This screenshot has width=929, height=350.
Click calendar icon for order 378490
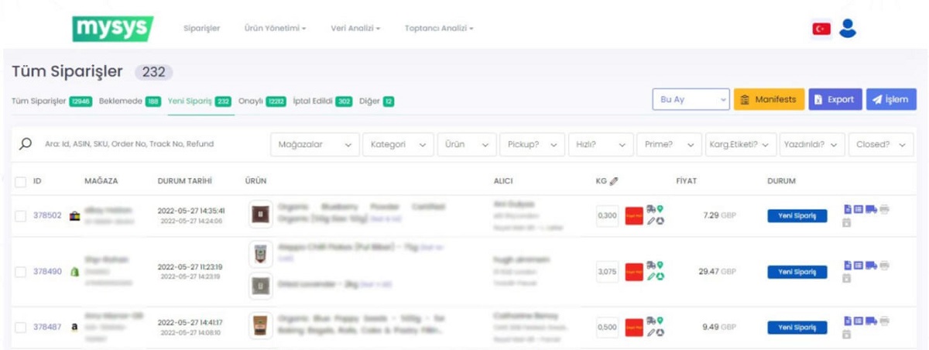tap(847, 278)
